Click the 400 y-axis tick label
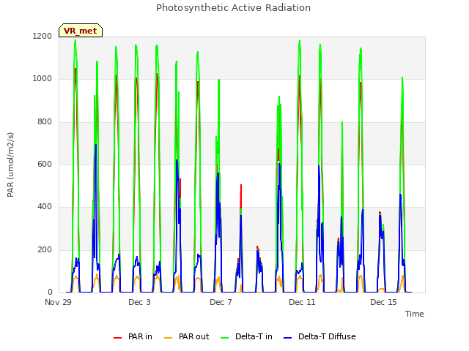This screenshot has width=469, height=351. (x=45, y=206)
